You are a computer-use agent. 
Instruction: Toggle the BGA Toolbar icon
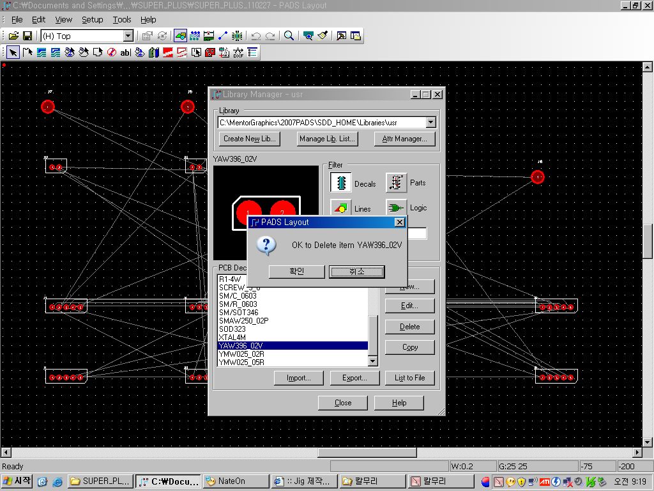238,36
